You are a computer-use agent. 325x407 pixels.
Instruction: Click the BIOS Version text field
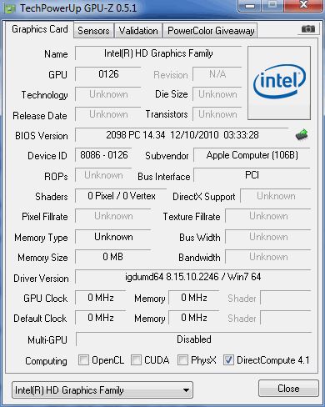click(x=182, y=135)
